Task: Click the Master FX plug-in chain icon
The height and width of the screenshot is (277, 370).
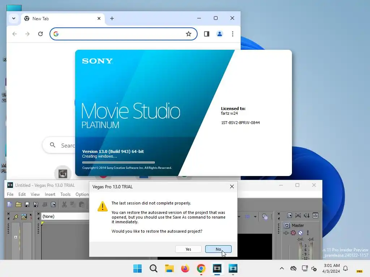Action: [x=286, y=233]
